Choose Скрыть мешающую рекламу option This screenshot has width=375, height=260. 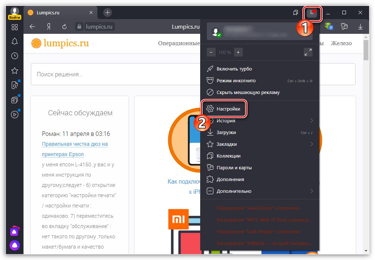point(259,92)
